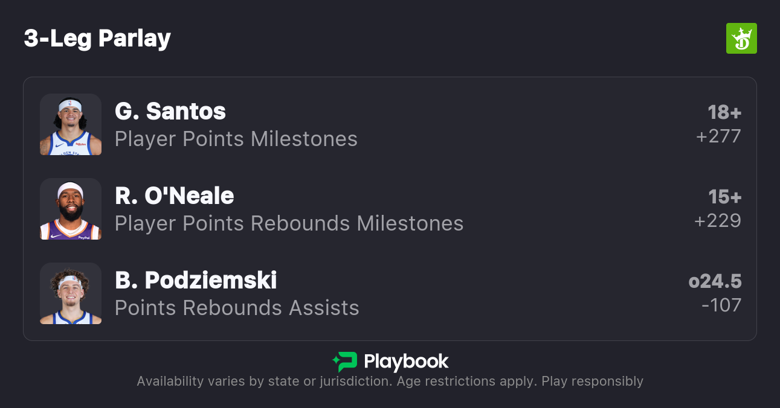The height and width of the screenshot is (408, 780).
Task: Click the 18+ milestone value
Action: 724,112
